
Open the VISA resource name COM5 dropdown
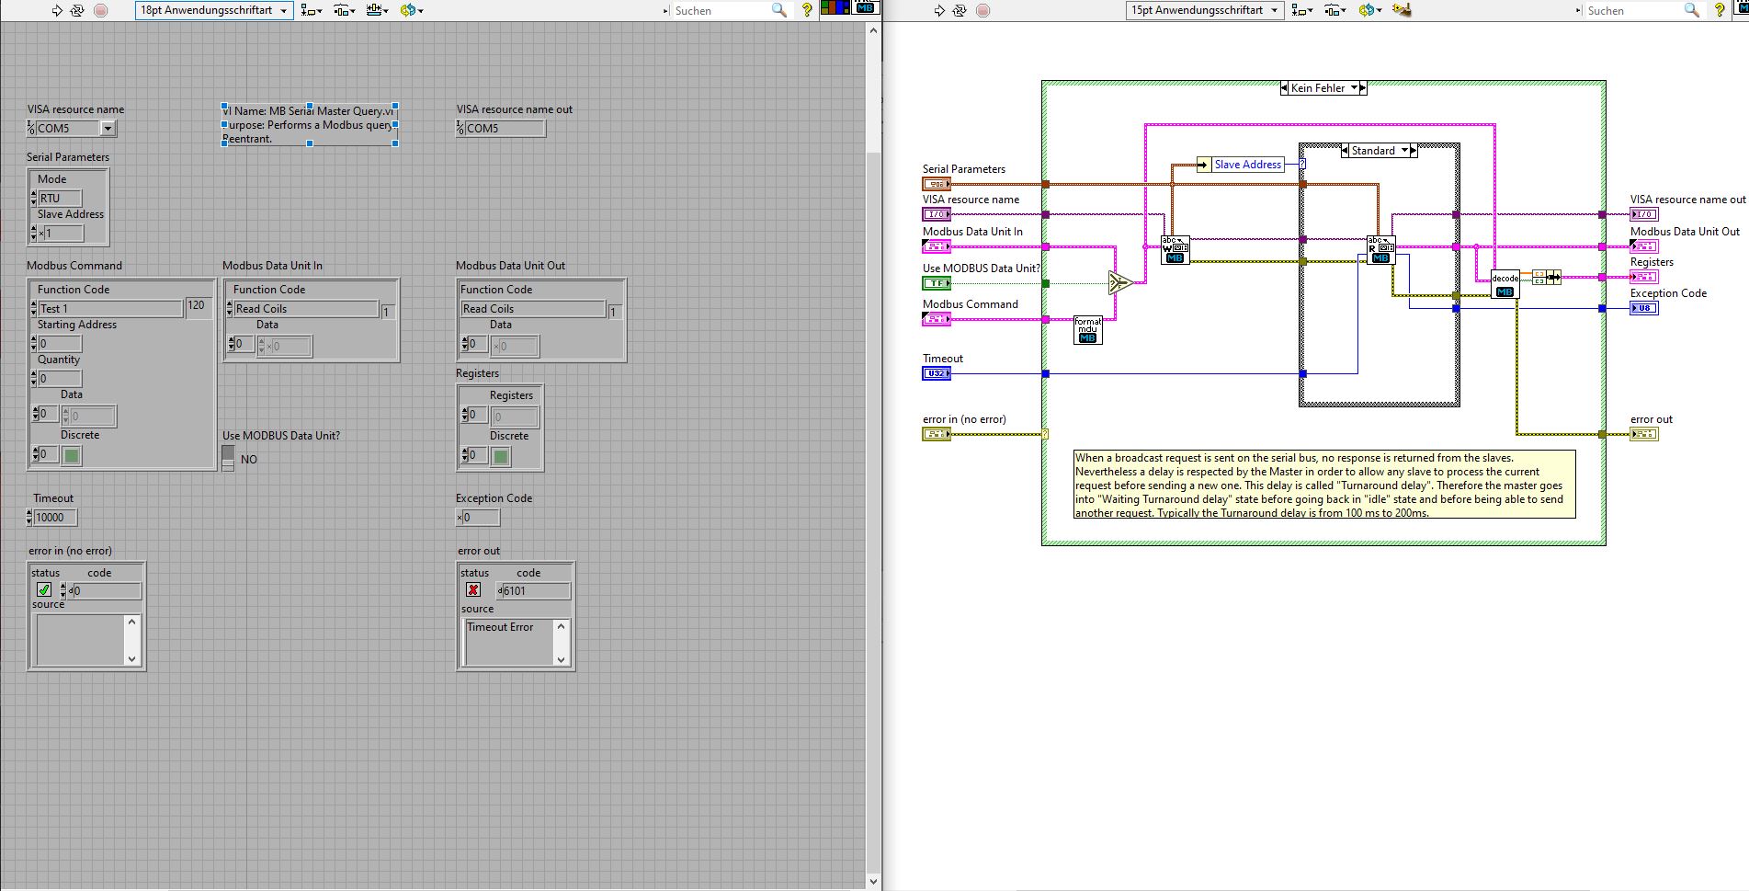[x=108, y=129]
